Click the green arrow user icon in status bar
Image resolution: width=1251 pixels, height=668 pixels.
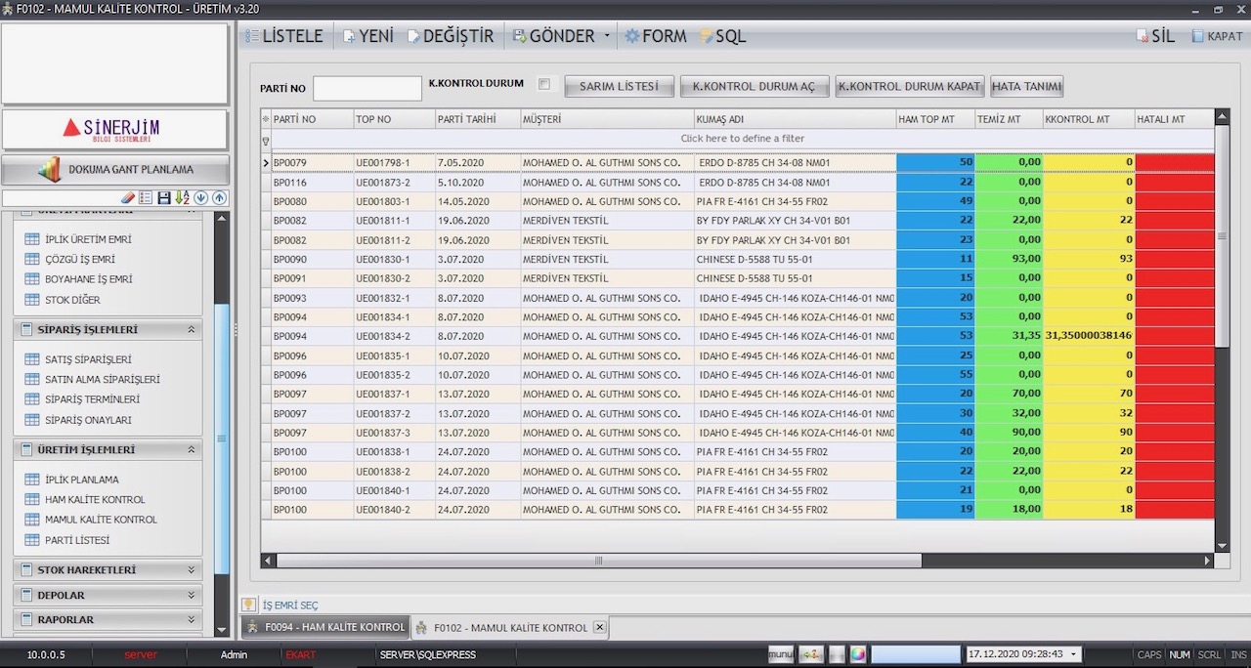tap(811, 654)
